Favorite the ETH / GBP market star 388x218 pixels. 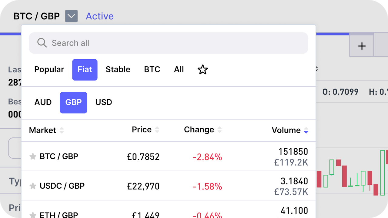tap(32, 216)
